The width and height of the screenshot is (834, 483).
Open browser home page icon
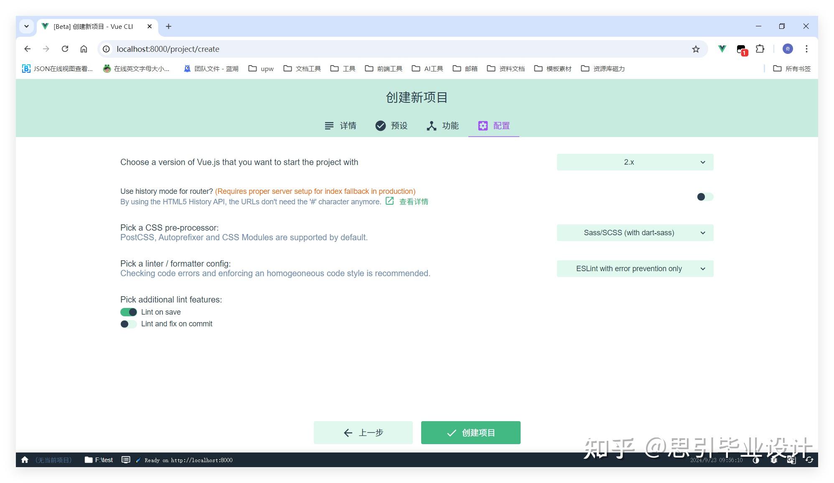(x=84, y=49)
